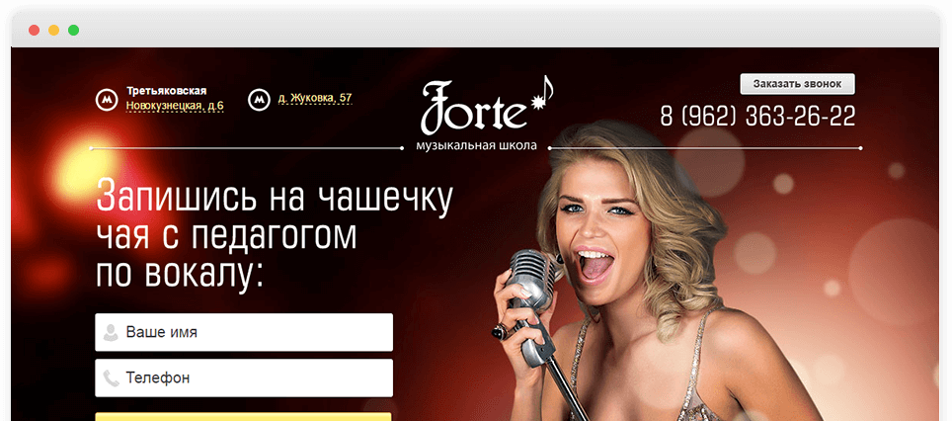Screen dimensions: 952x421
Task: Click the green maximize window dot
Action: click(73, 31)
